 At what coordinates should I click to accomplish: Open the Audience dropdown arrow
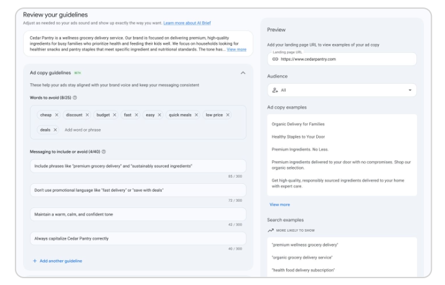coord(410,90)
